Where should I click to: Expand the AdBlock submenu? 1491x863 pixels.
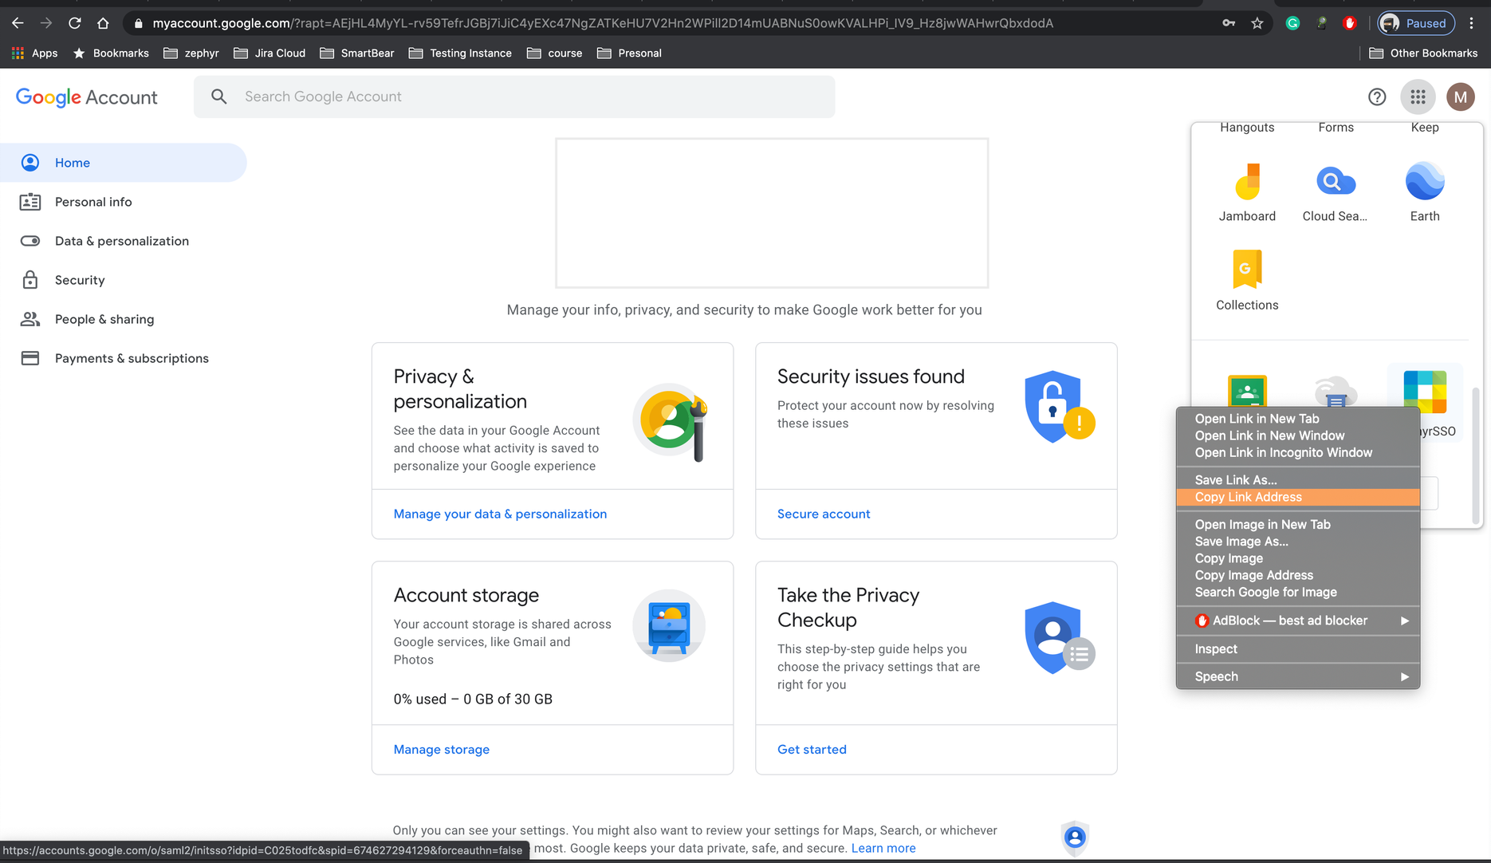(x=1297, y=621)
